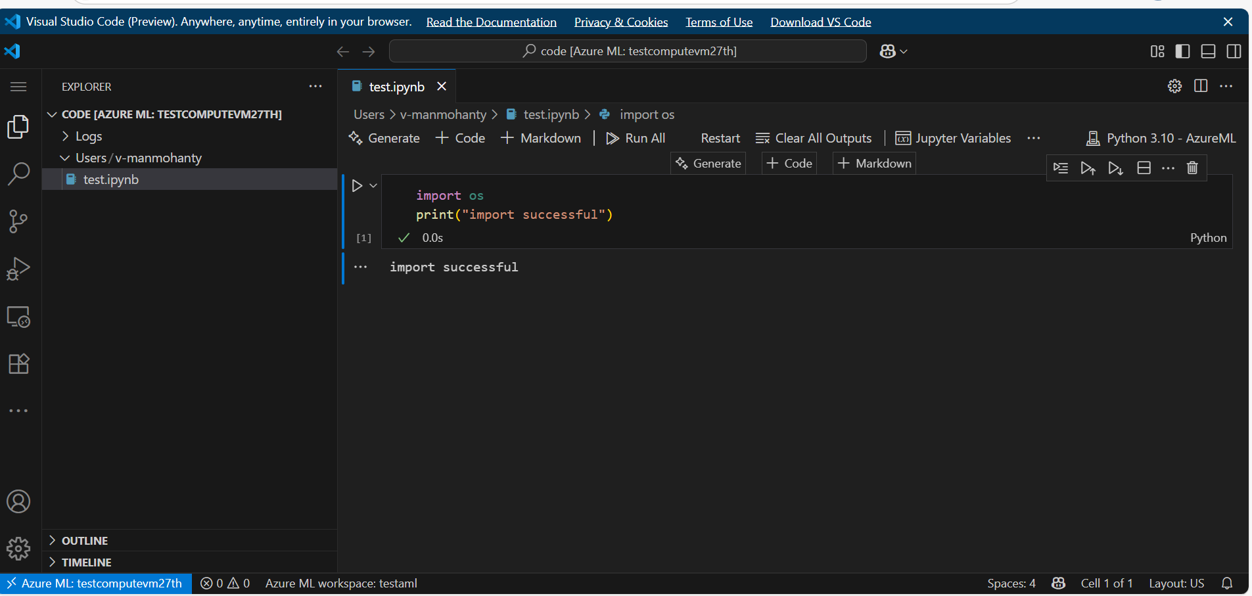The image size is (1252, 596).
Task: Close the test.ipynb tab
Action: click(x=442, y=86)
